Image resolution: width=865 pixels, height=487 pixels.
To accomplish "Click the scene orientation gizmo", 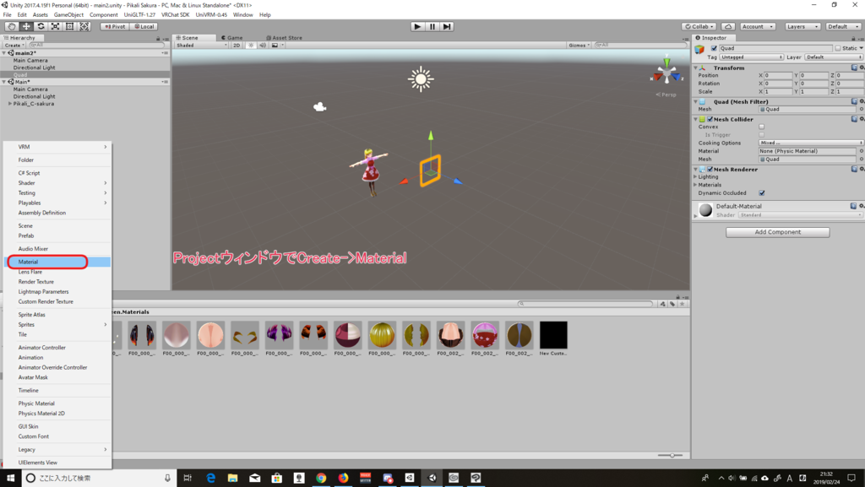I will point(666,73).
